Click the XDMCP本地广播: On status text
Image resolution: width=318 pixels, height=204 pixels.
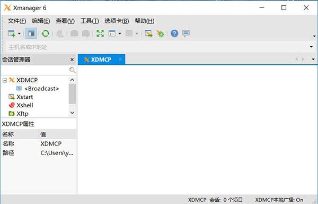click(279, 200)
